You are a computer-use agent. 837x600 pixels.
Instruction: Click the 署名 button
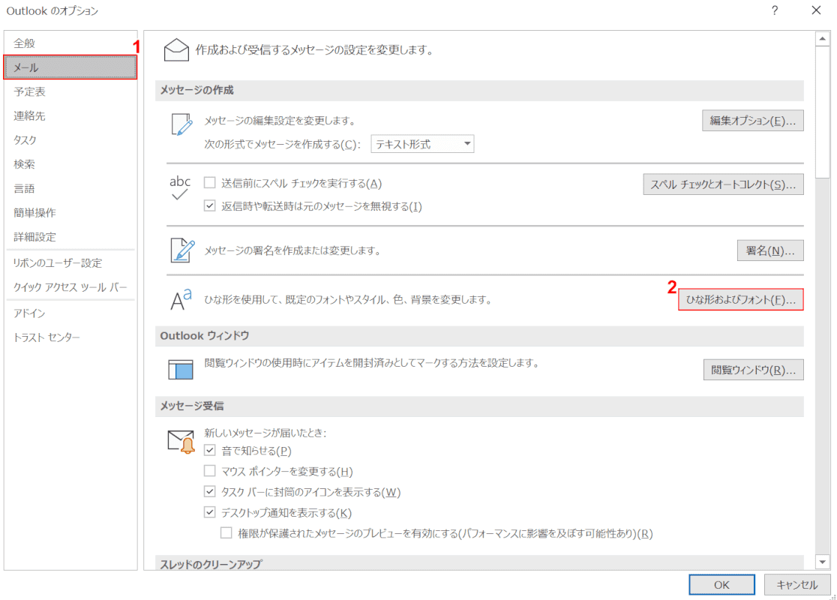coord(770,250)
